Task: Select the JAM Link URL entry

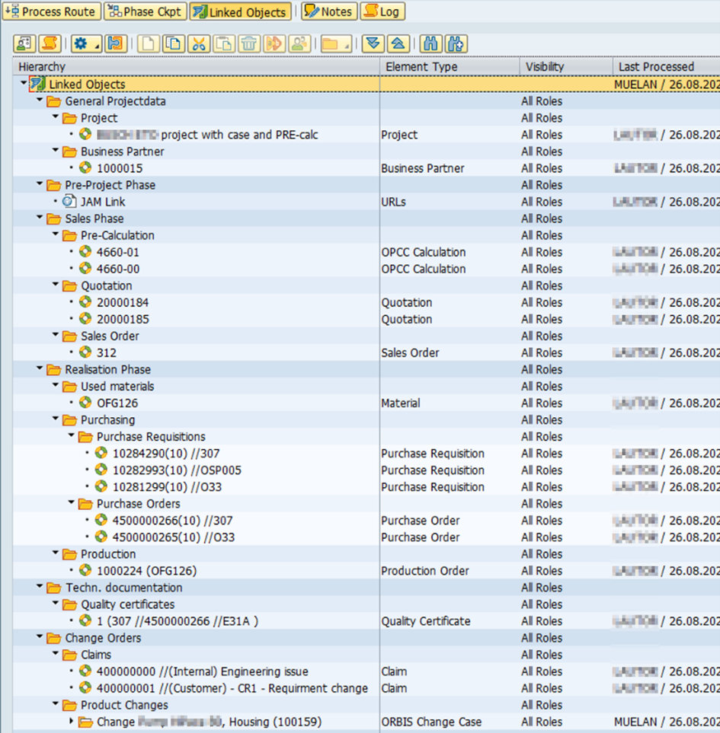Action: pos(103,202)
